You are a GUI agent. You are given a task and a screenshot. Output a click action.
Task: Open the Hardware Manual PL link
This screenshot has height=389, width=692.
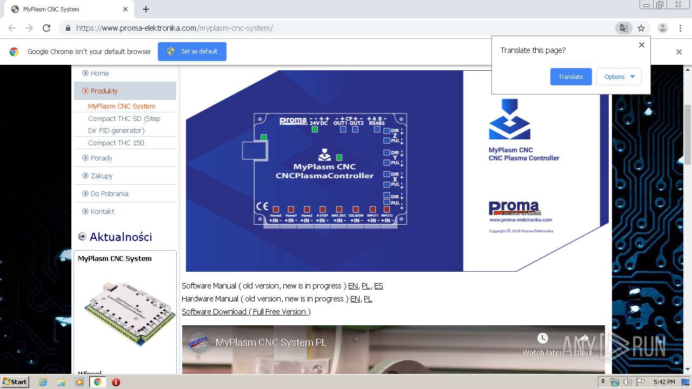(368, 299)
